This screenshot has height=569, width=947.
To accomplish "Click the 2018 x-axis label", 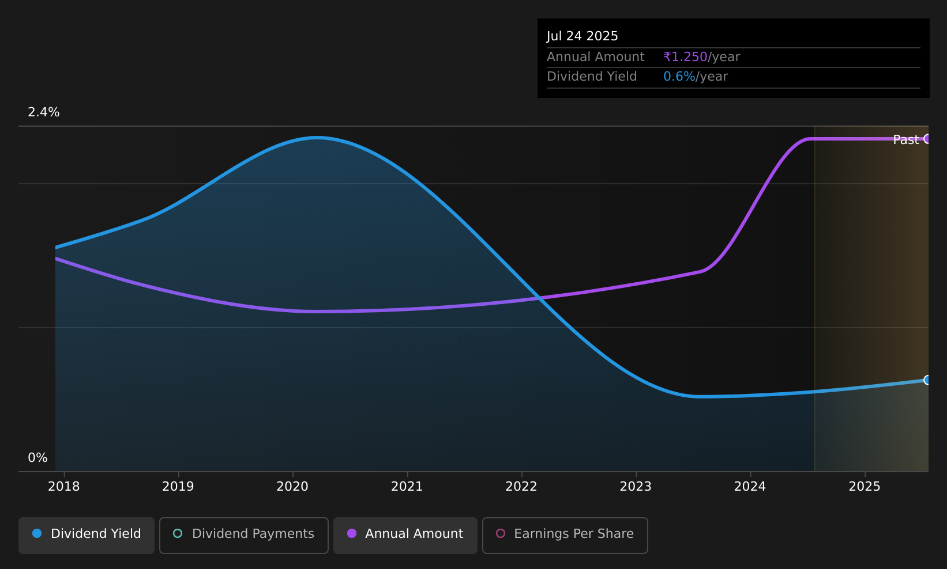I will (x=64, y=487).
